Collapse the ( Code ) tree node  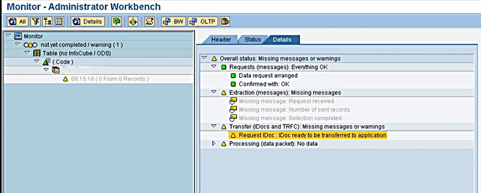[37, 61]
